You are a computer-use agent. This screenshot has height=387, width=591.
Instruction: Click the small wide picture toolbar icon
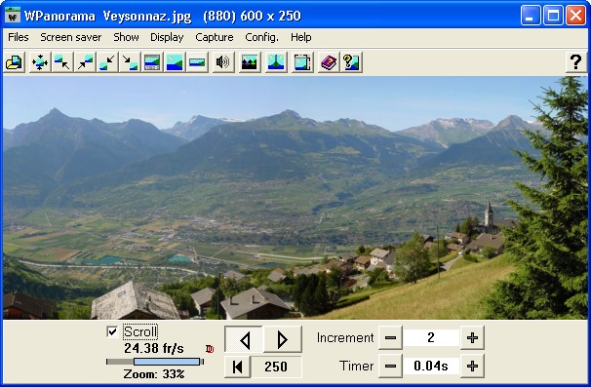(197, 62)
